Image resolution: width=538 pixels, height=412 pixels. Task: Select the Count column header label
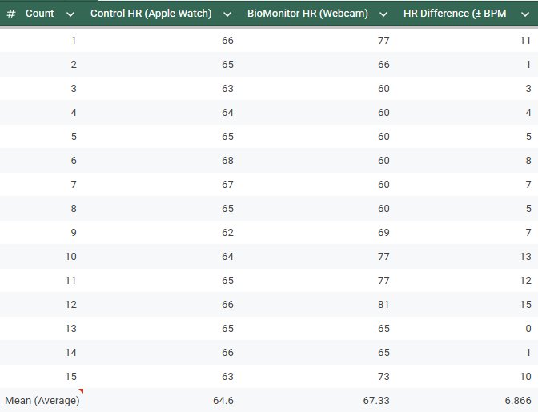tap(39, 14)
